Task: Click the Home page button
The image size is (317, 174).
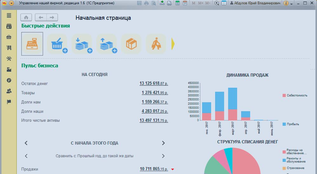Action: point(26,18)
